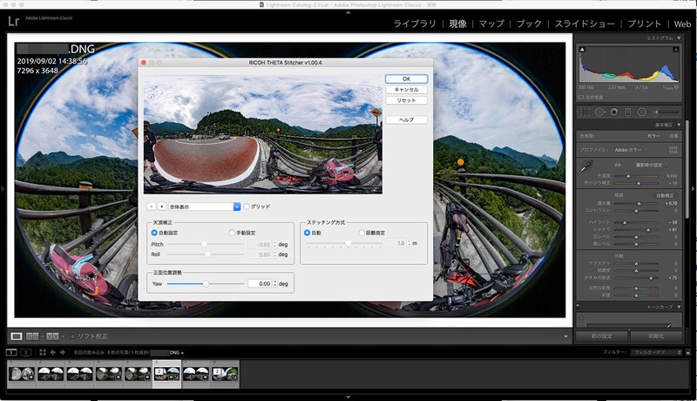The width and height of the screenshot is (697, 401).
Task: Switch to loupe view in toolbar
Action: [17, 336]
